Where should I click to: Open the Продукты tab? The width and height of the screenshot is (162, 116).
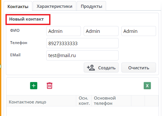tap(91, 6)
